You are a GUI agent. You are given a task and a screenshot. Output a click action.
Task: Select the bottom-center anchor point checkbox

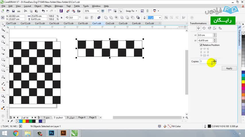point(204,55)
